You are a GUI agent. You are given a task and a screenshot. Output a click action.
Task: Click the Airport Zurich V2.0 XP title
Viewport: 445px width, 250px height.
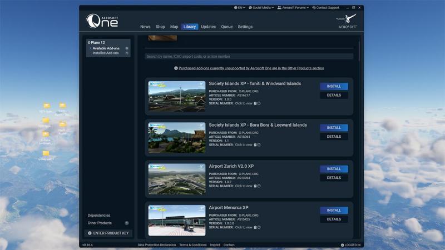click(231, 166)
